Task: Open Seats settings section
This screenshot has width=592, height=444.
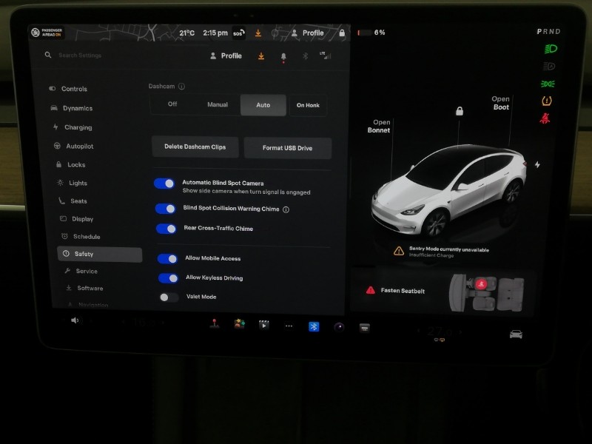Action: coord(73,201)
